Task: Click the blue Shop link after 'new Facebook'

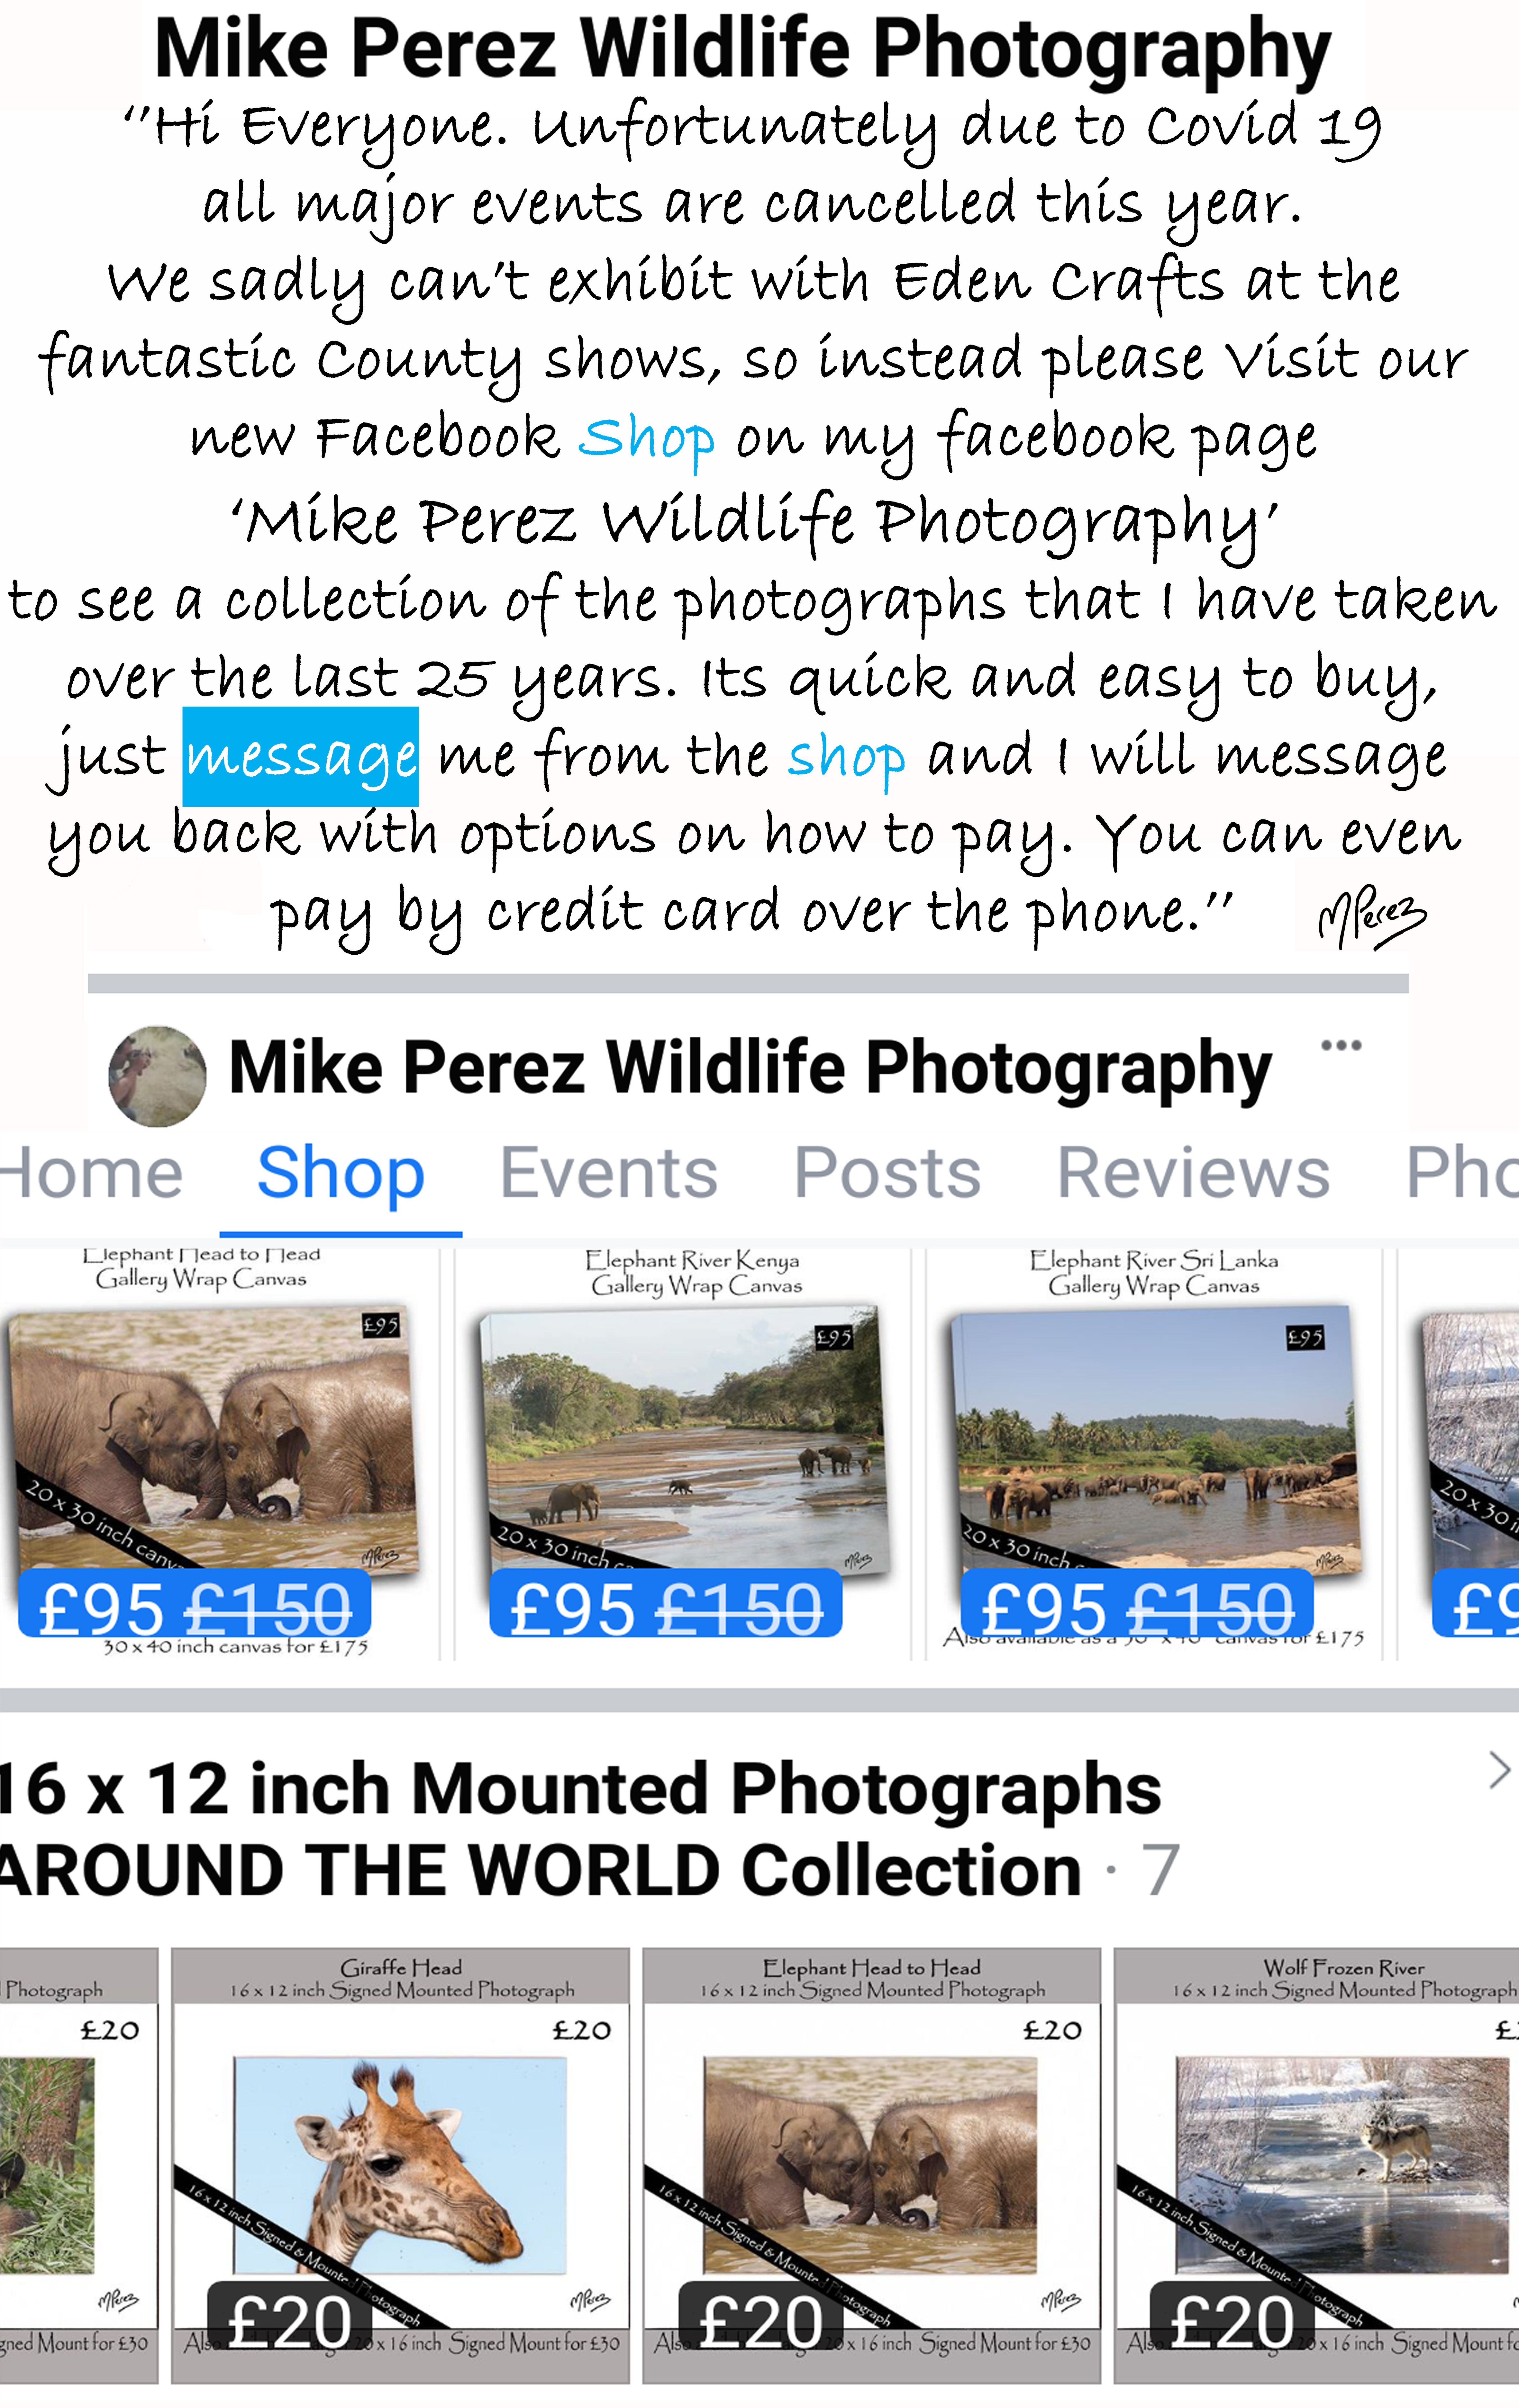Action: pyautogui.click(x=647, y=438)
